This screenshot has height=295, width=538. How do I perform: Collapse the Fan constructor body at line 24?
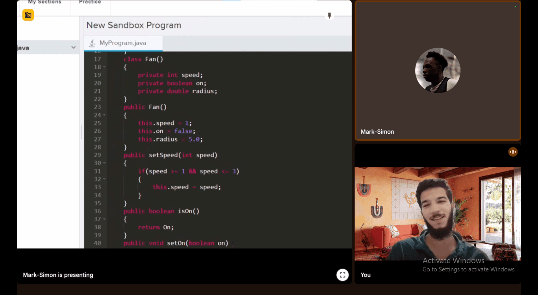[x=104, y=115]
